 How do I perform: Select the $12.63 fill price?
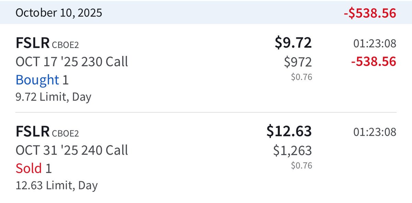point(289,131)
